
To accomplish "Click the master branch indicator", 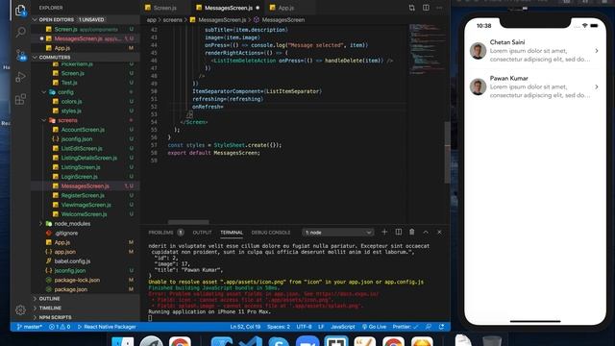I will pos(30,327).
